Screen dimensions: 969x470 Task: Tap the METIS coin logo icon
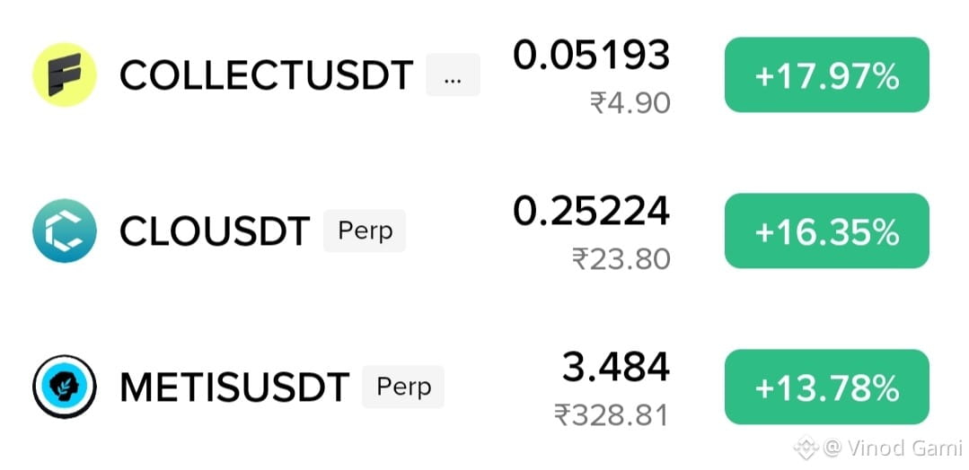pos(65,387)
